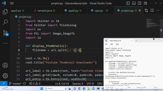The height and width of the screenshot is (91, 163).
Task: Toggle bottom panel layout icon
Action: 134,3
